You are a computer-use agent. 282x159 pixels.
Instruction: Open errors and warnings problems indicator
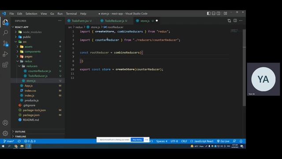[x=30, y=141]
